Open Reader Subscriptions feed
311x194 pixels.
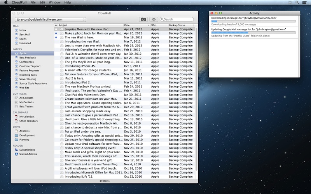point(27,149)
